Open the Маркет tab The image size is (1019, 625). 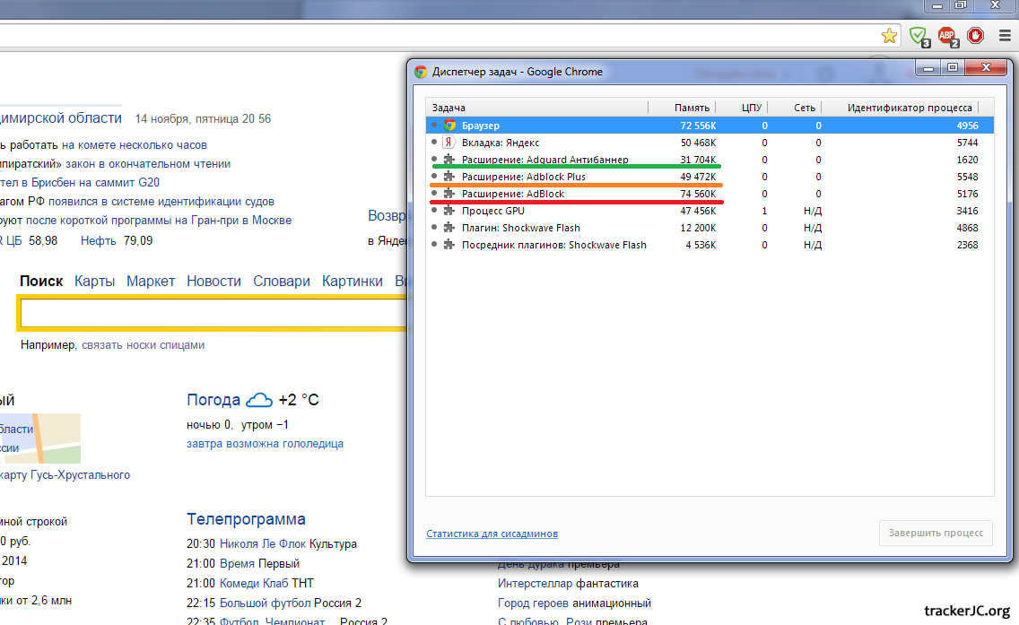pos(151,281)
